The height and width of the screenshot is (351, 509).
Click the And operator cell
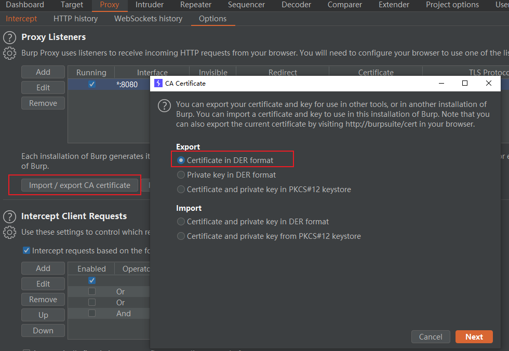(124, 314)
